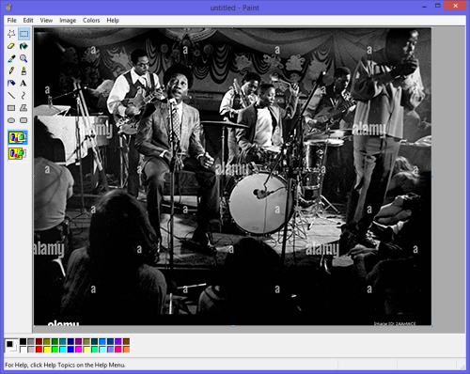470x374 pixels.
Task: Open the View menu
Action: pyautogui.click(x=46, y=21)
